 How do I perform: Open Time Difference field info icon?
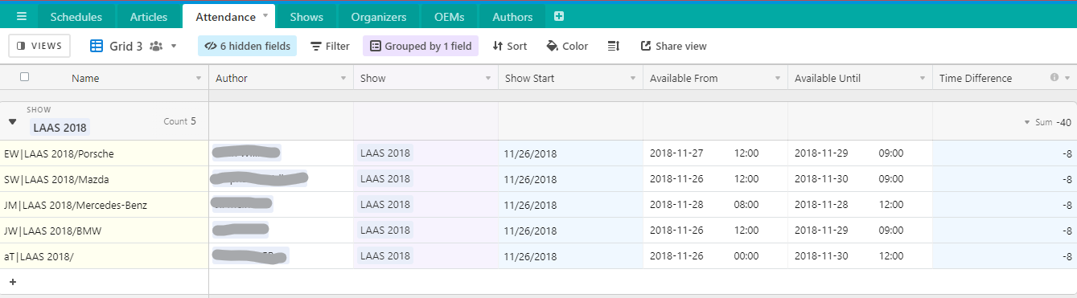point(1054,78)
